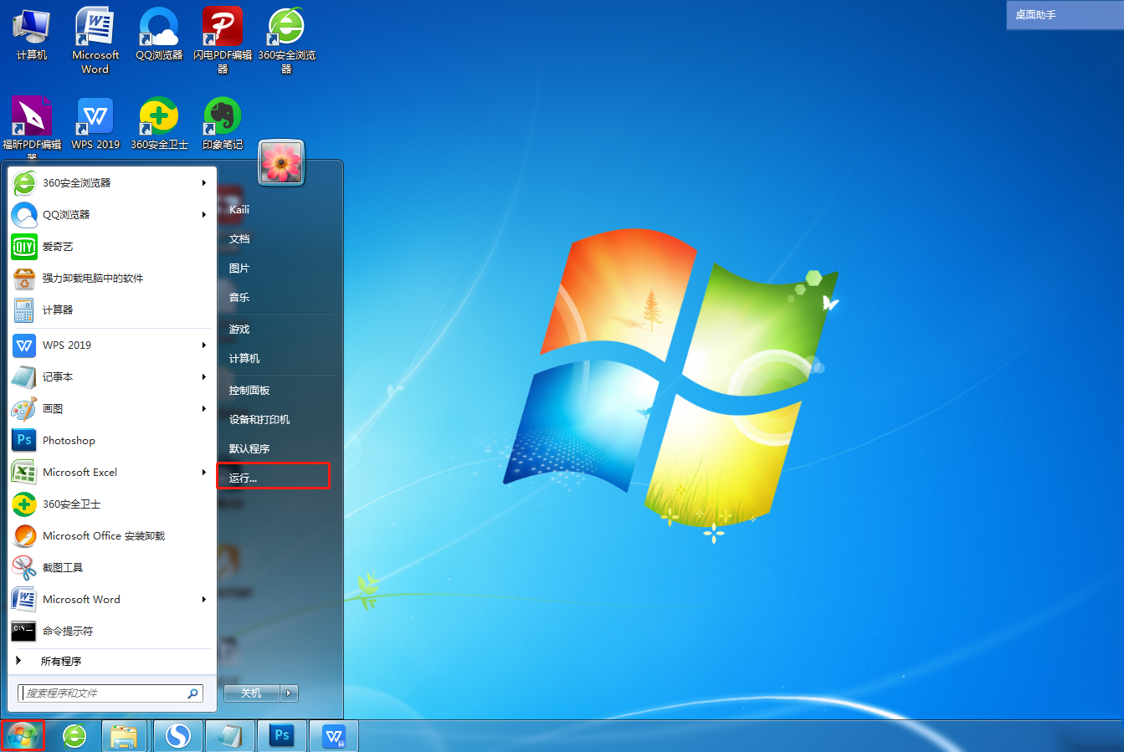Screen dimensions: 1124x752
Task: Open 强力卸载电脑中的软件 entry
Action: [x=112, y=278]
